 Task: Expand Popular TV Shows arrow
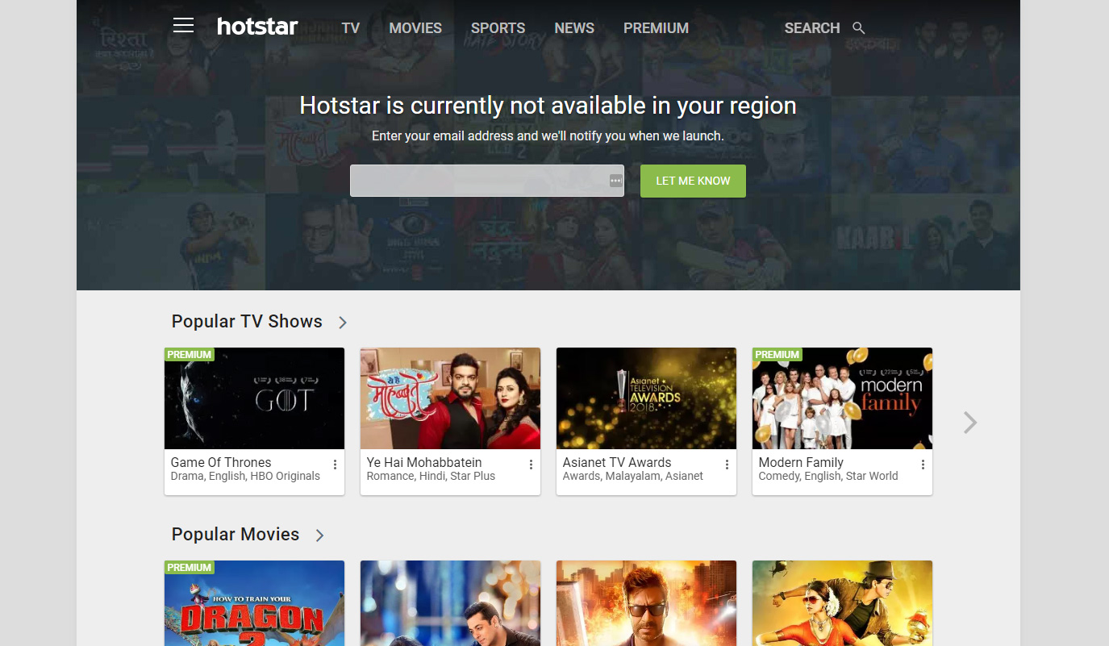coord(343,323)
